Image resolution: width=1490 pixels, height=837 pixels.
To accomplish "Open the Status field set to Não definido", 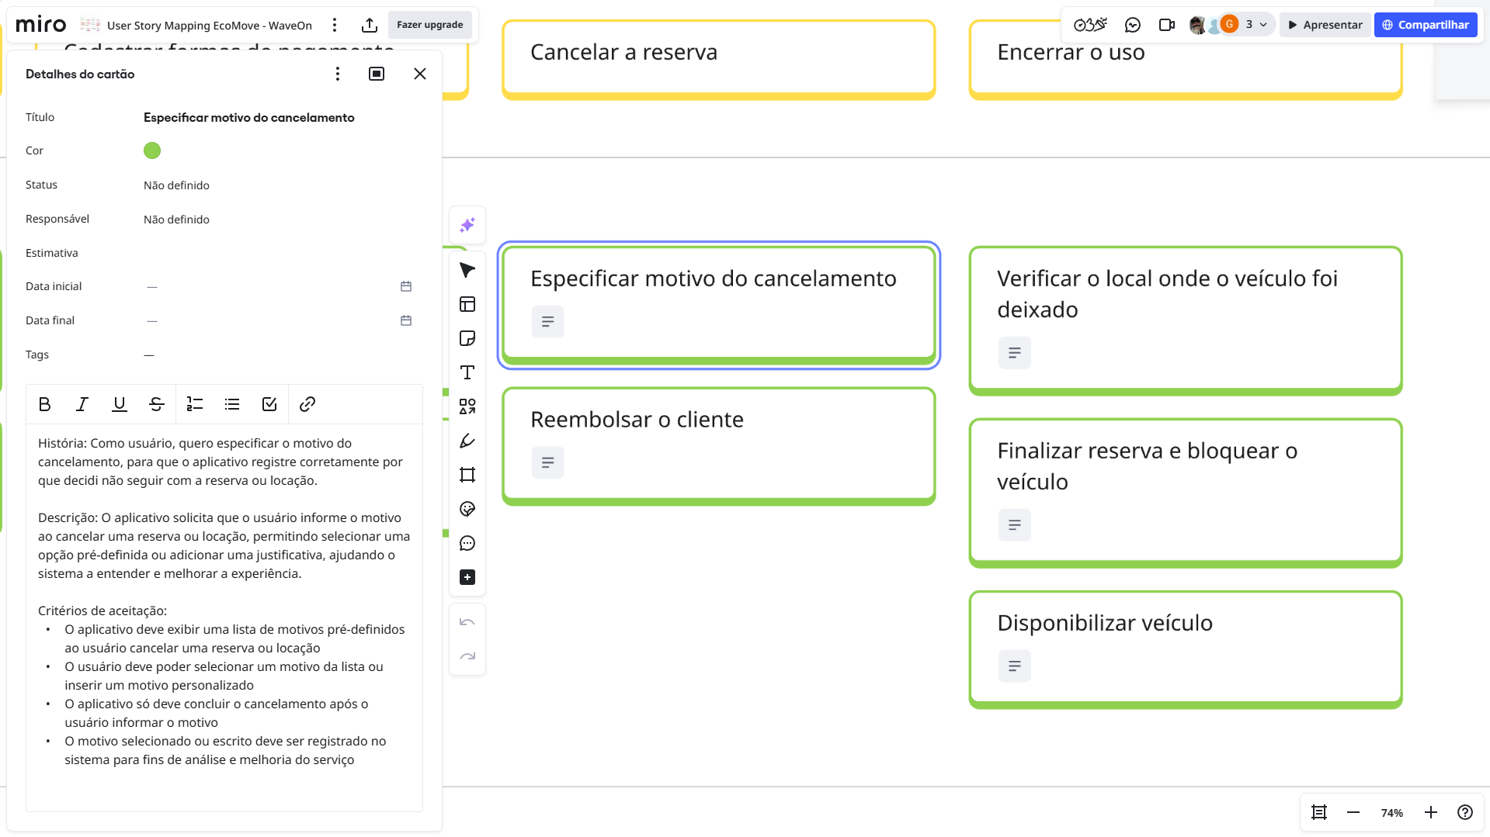I will tap(176, 185).
